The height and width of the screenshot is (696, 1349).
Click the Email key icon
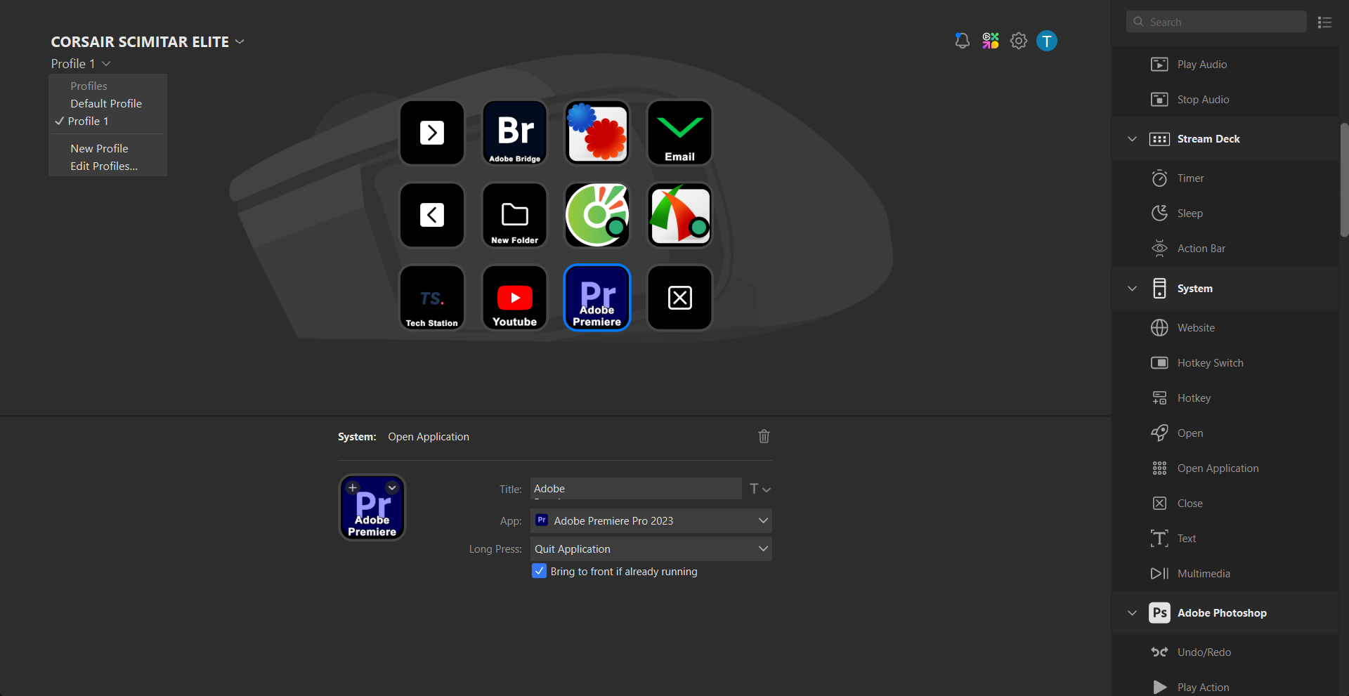(x=679, y=133)
